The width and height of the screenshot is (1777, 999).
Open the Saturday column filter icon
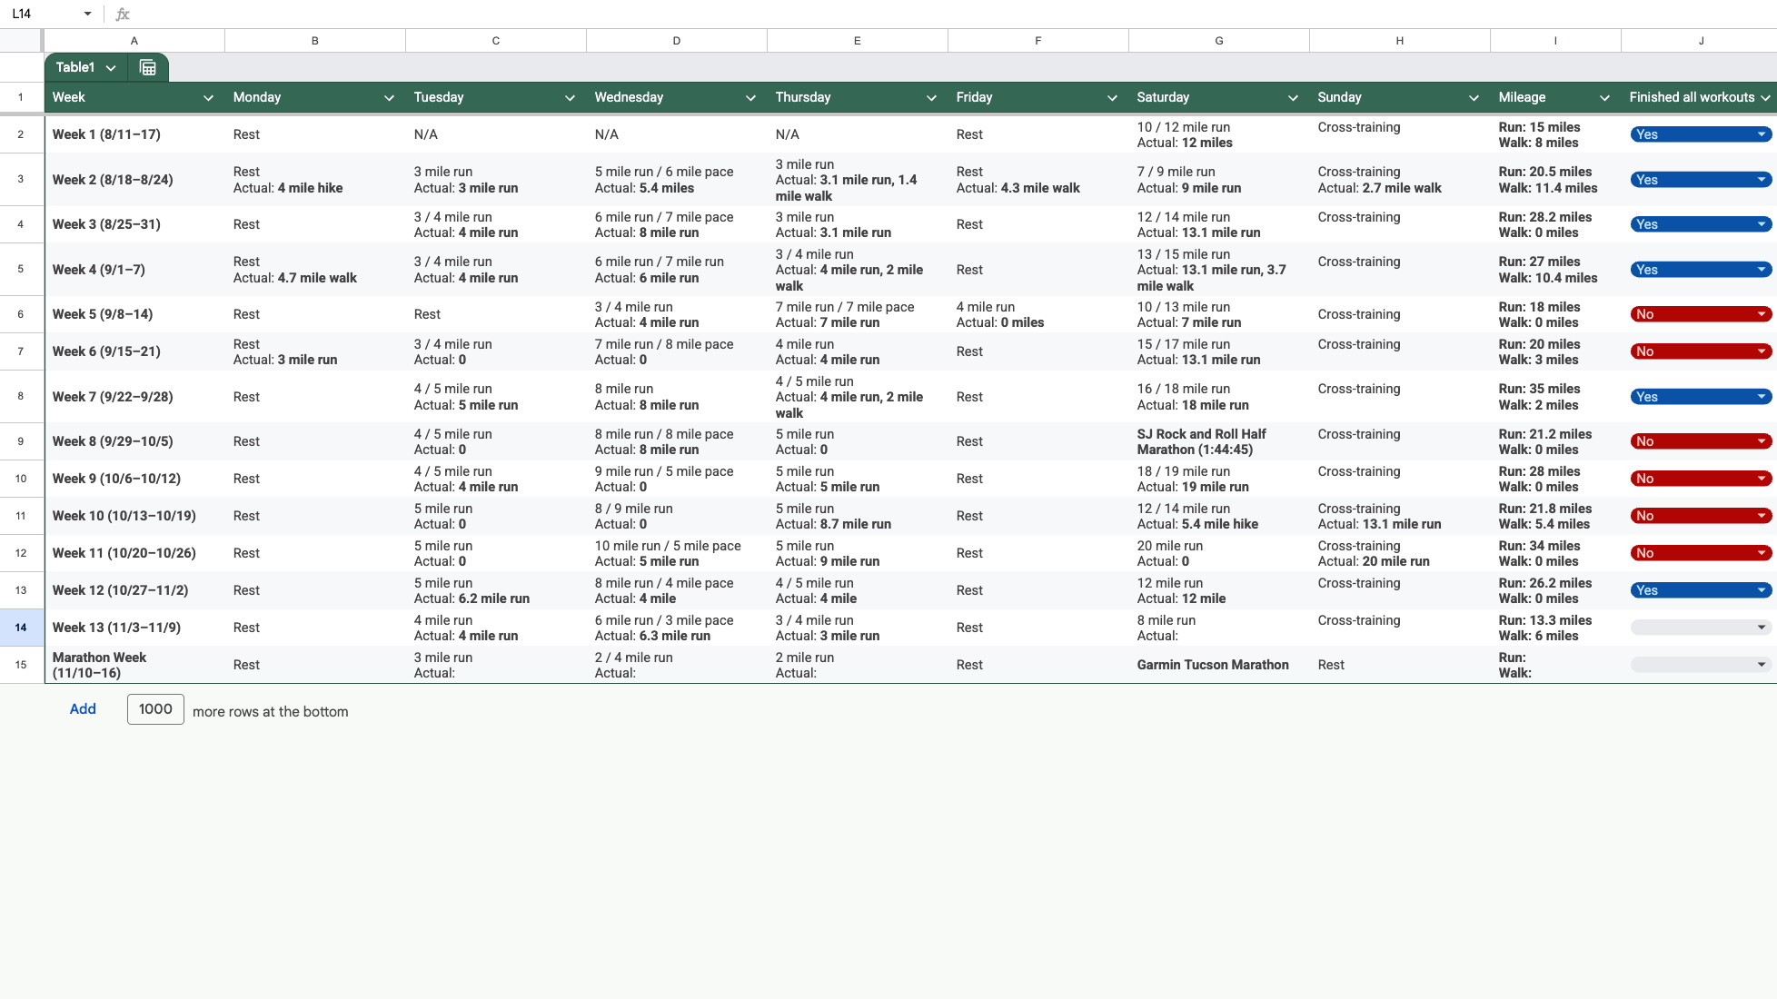coord(1292,97)
